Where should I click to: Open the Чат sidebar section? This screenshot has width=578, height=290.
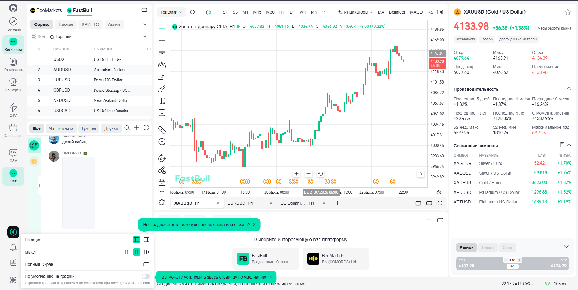[x=13, y=176]
